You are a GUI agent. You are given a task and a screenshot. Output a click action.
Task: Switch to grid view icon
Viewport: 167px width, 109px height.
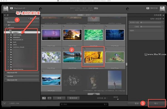pos(44,98)
